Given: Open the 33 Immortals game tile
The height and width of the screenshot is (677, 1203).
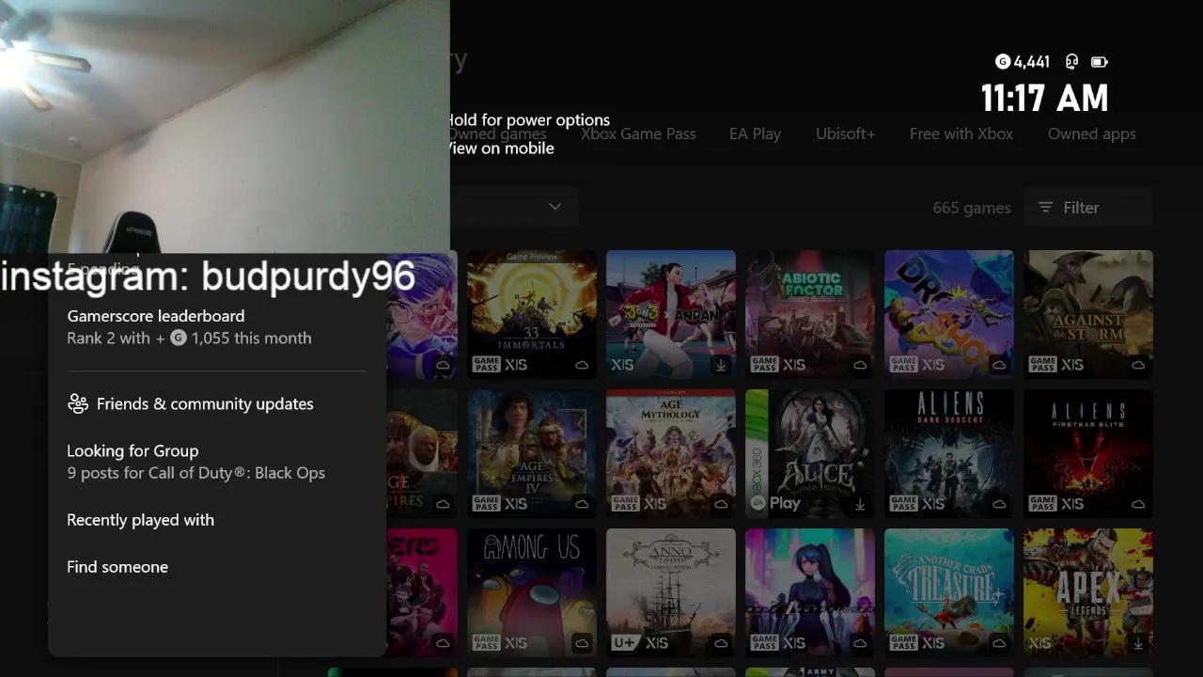Looking at the screenshot, I should [532, 314].
